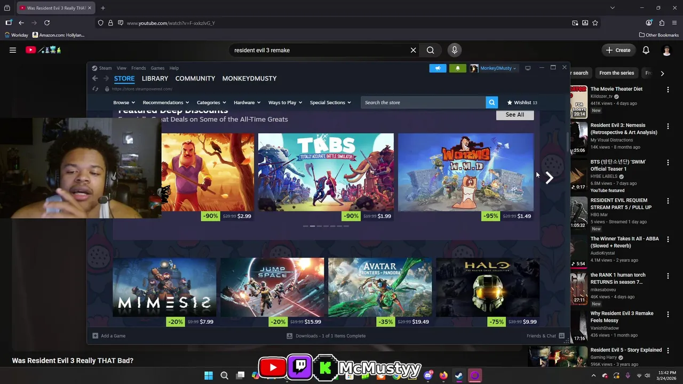Screen dimensions: 683x384
Task: Click the See All button for deep discounts
Action: pos(515,115)
